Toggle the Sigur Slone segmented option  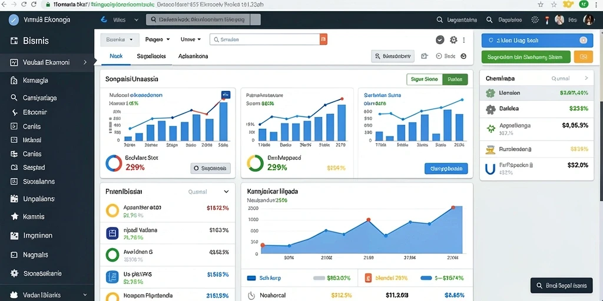tap(425, 79)
